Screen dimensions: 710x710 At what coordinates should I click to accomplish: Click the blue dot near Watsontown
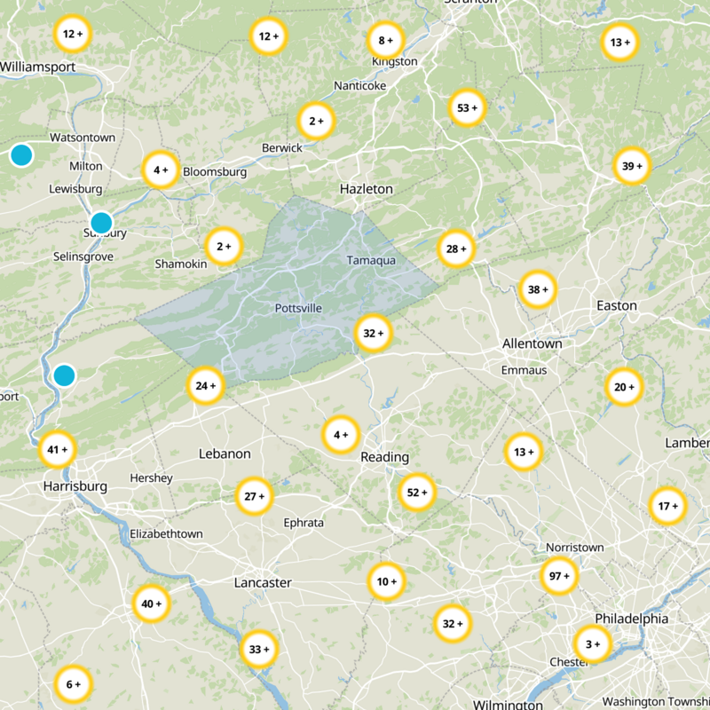pyautogui.click(x=21, y=156)
